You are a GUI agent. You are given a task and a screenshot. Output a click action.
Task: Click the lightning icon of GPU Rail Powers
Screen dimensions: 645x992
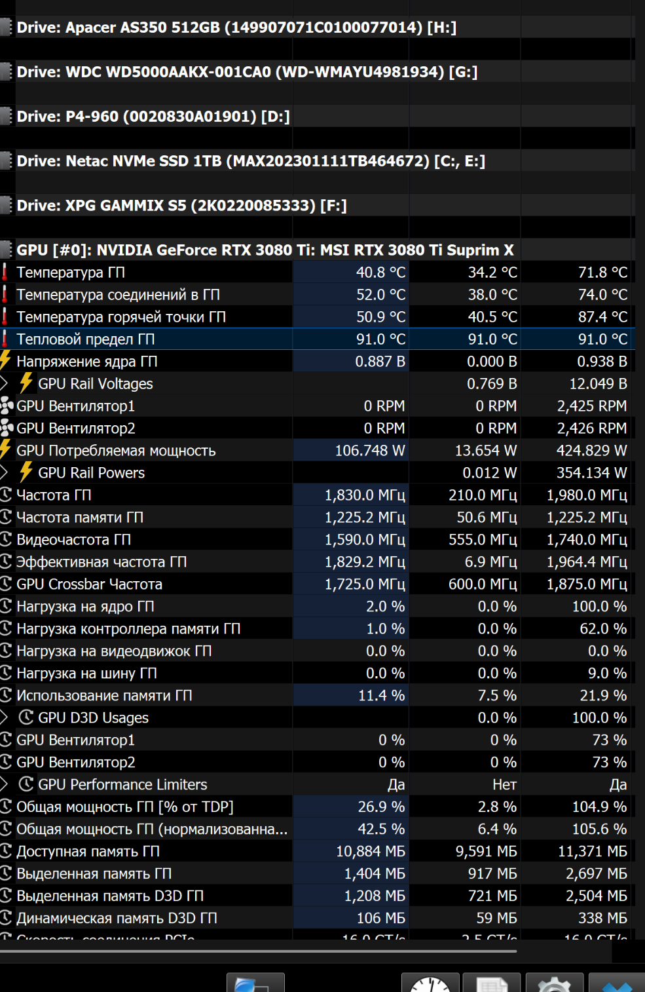[26, 472]
